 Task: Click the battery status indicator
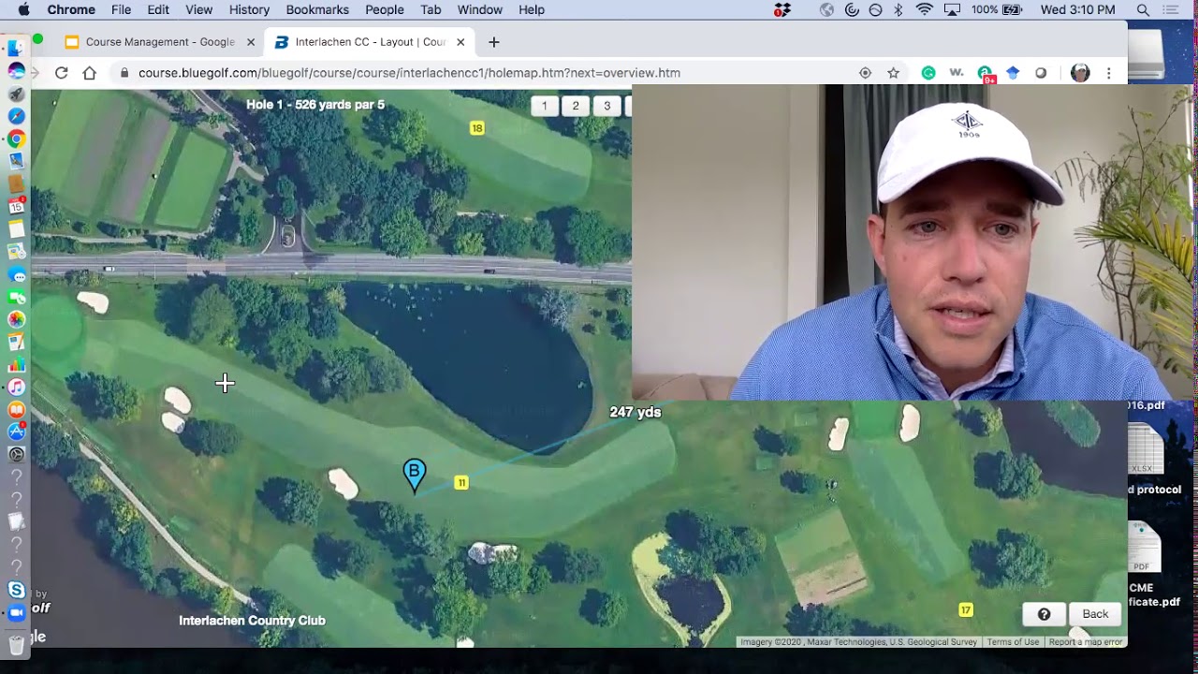point(997,9)
